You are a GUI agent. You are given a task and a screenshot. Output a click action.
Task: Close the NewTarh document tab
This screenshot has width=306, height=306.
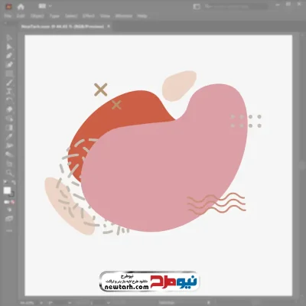[x=109, y=26]
